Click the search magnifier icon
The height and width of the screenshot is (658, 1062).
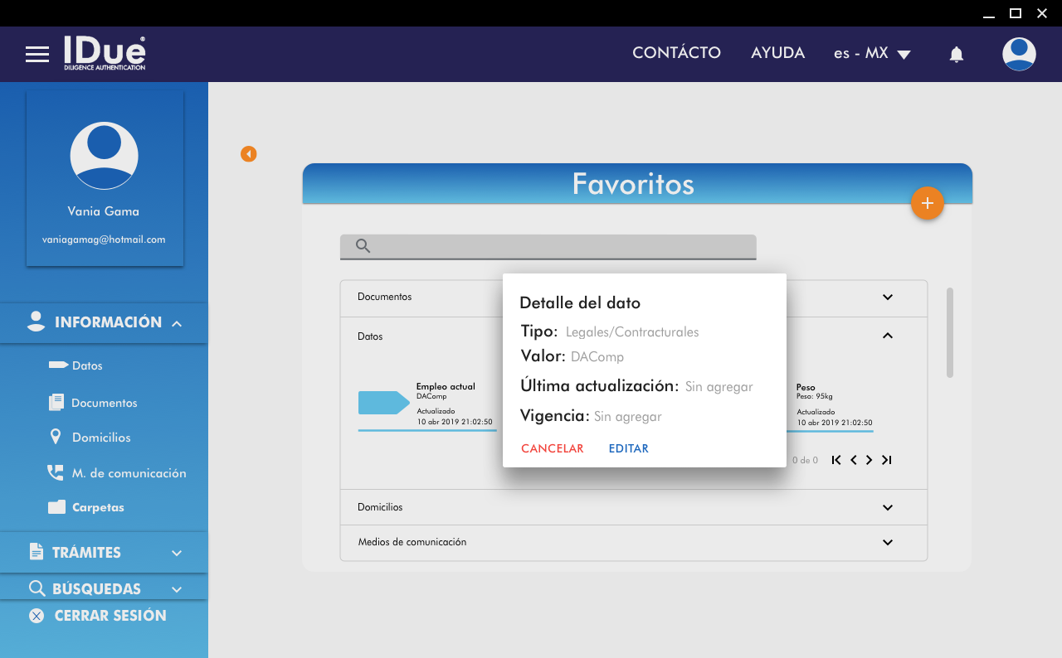pos(363,246)
